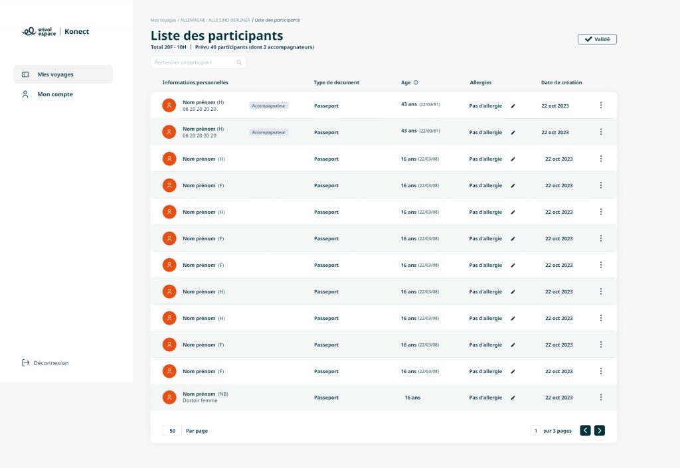Click the avatar icon of the last participant

coord(169,397)
